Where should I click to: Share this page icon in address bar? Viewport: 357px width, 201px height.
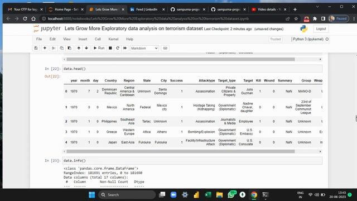pyautogui.click(x=288, y=18)
